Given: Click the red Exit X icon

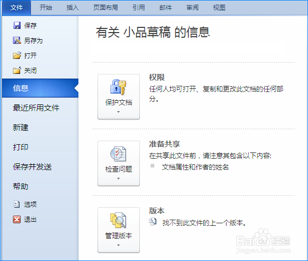Looking at the screenshot, I should (17, 219).
